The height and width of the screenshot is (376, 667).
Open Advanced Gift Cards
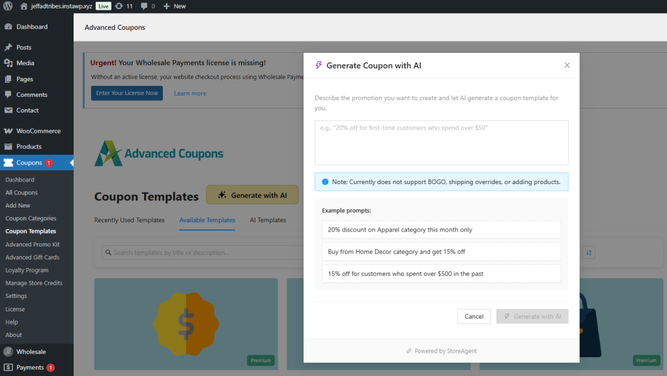(x=33, y=257)
